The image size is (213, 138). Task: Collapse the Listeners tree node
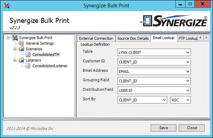[x=15, y=60]
